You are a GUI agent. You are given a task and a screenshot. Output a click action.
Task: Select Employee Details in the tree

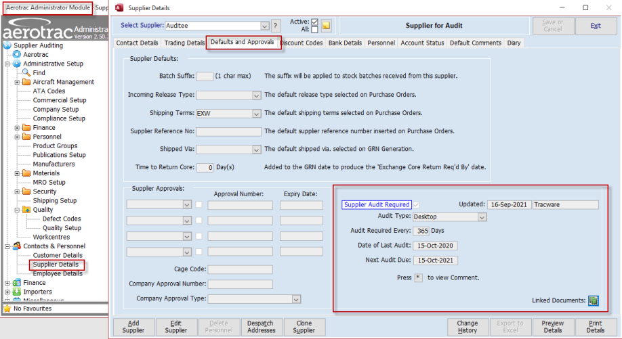pos(58,273)
